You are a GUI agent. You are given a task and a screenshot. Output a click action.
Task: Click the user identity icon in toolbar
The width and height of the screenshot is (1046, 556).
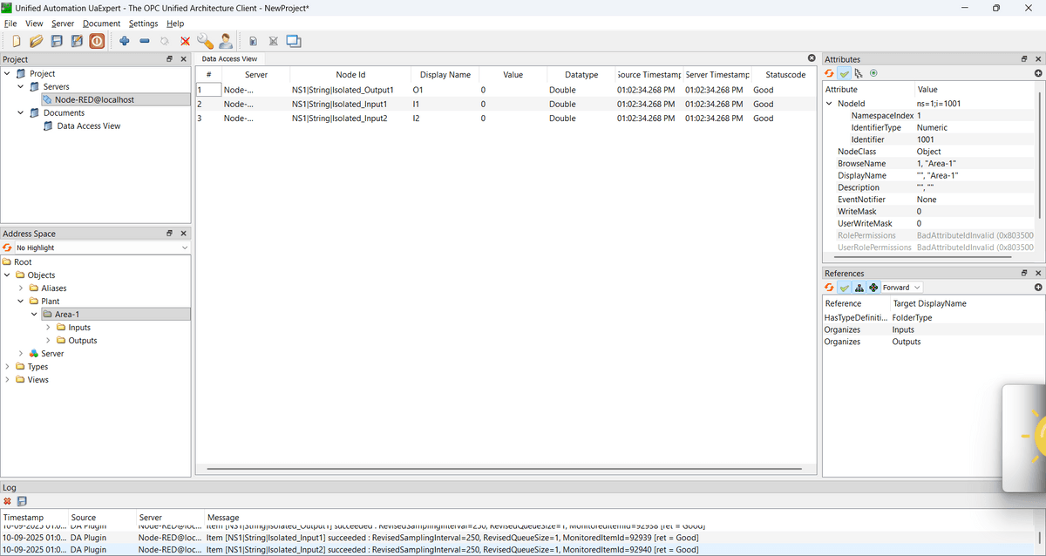click(225, 41)
